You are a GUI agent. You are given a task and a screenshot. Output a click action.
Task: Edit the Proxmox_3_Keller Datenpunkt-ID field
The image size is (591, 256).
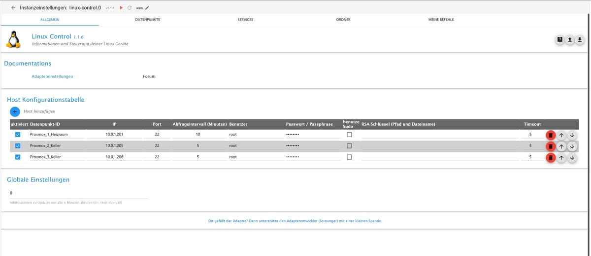tap(57, 157)
